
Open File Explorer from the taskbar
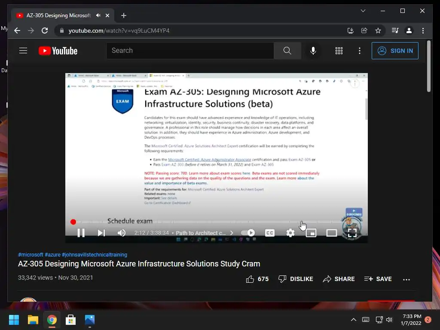click(33, 320)
